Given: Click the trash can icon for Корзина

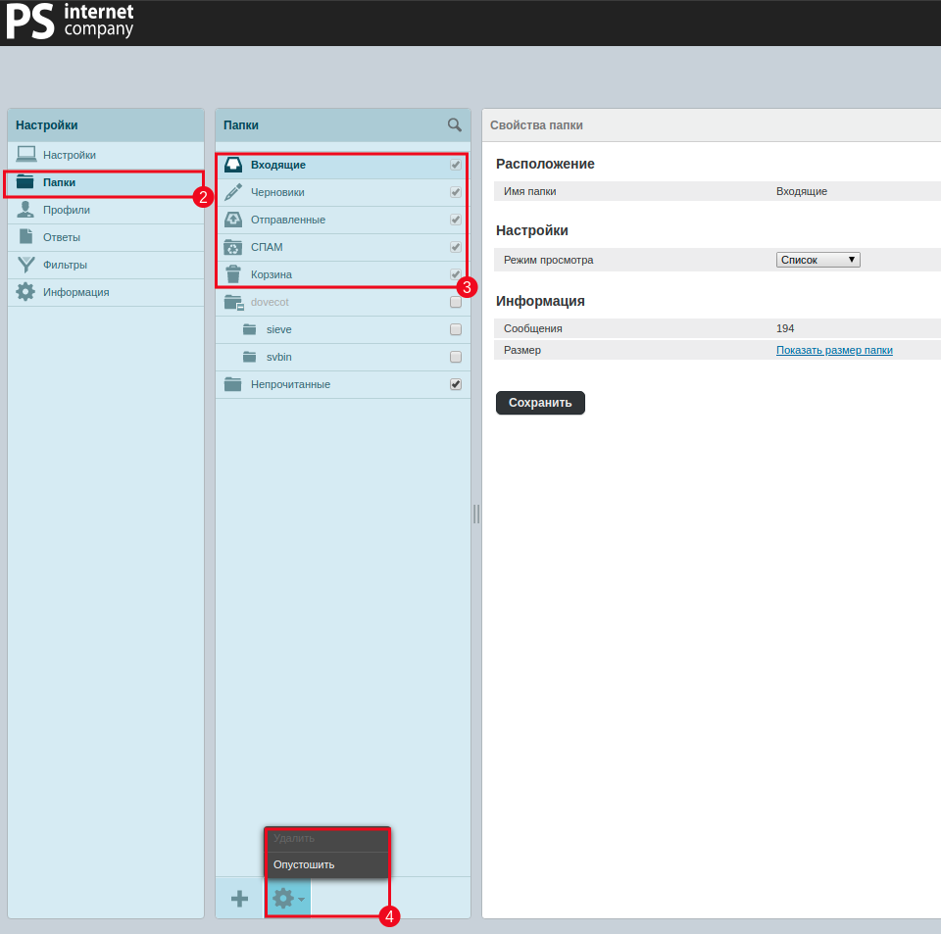Looking at the screenshot, I should point(233,274).
